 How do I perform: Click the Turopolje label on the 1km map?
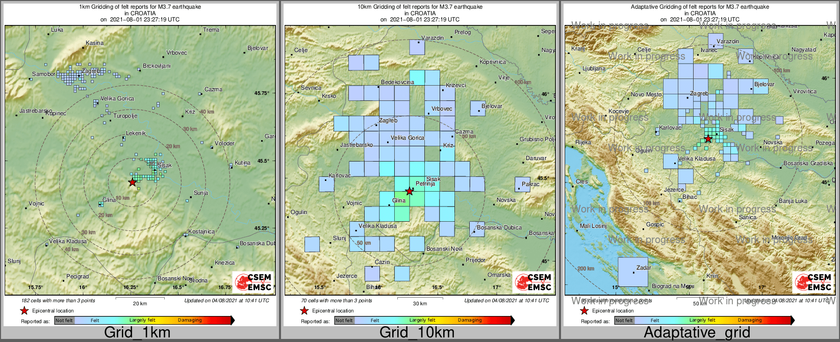coord(125,116)
